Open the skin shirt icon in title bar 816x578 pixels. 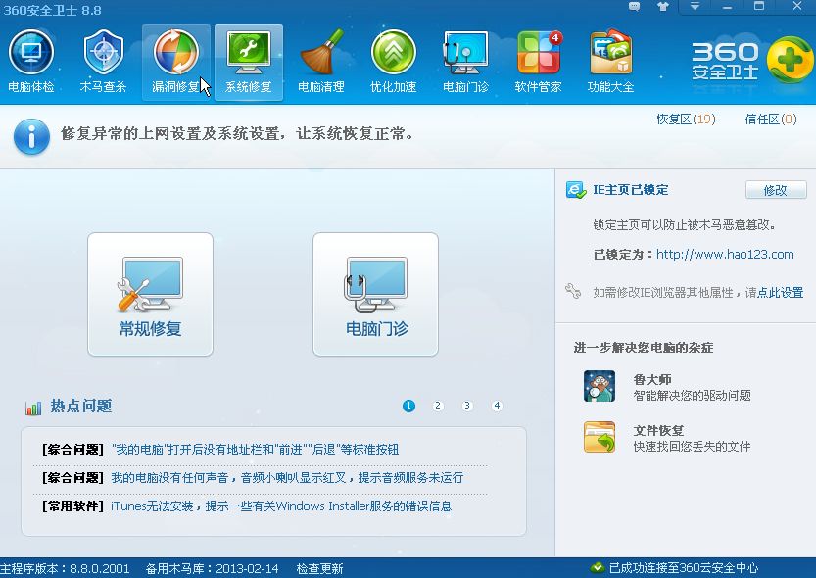pyautogui.click(x=663, y=7)
